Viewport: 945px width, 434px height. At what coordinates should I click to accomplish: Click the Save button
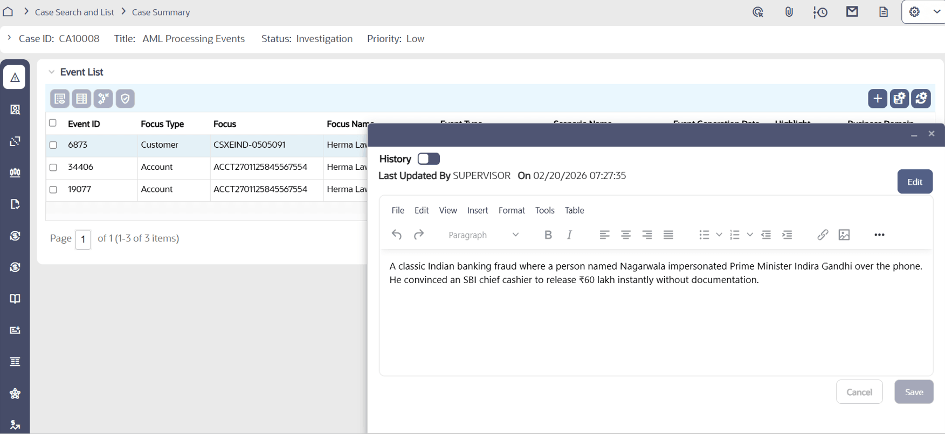(914, 392)
